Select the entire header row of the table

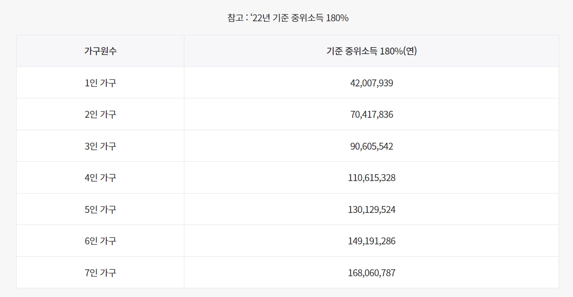tap(286, 51)
